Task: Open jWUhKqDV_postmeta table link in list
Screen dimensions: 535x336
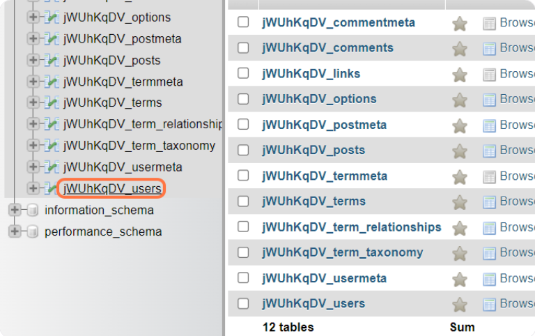Action: click(324, 125)
